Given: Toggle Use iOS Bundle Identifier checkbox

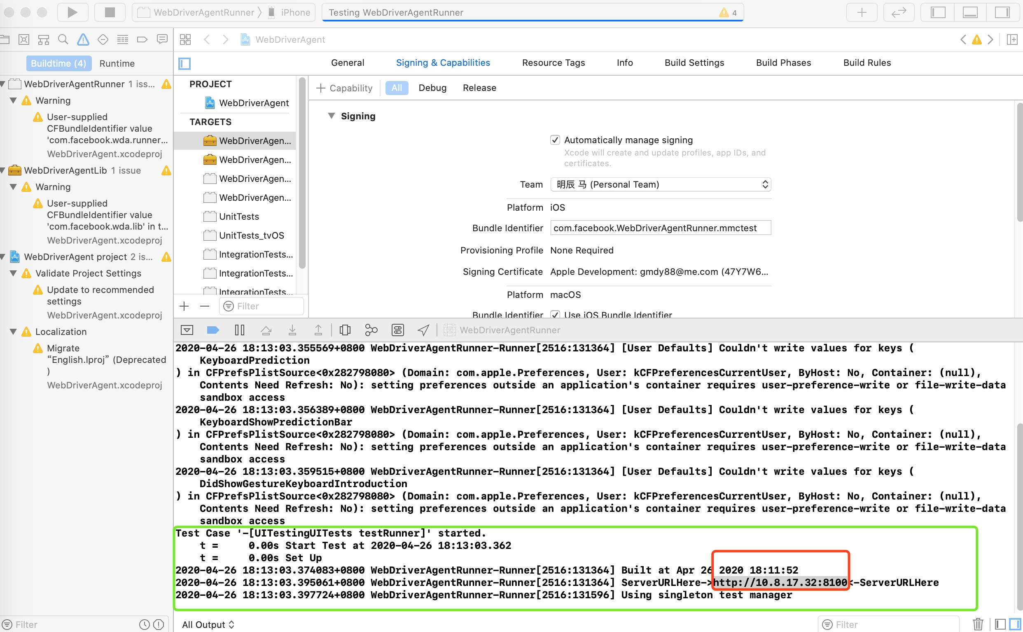Looking at the screenshot, I should pos(555,314).
